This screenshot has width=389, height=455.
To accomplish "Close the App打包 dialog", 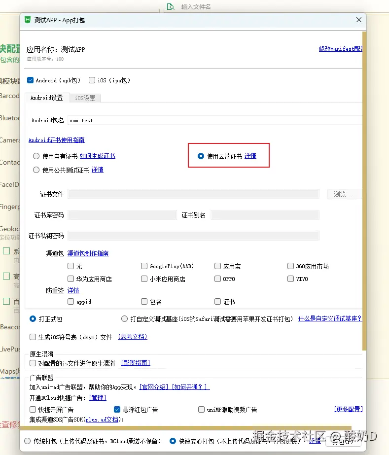I will 359,20.
